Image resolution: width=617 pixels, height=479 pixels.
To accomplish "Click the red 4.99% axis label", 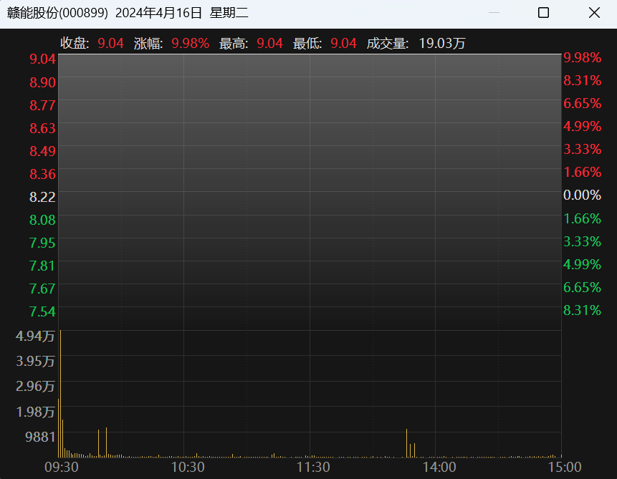I will tap(582, 126).
